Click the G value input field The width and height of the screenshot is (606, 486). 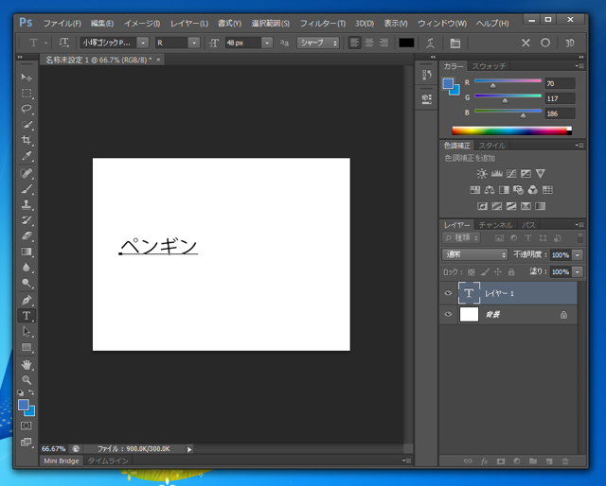click(x=560, y=98)
